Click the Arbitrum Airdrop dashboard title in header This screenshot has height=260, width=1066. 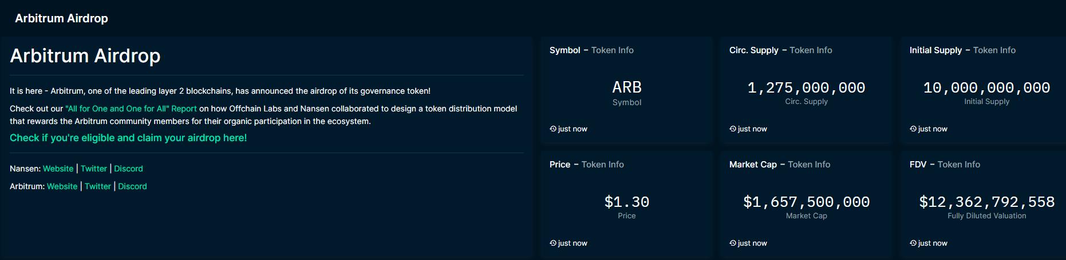coord(61,18)
